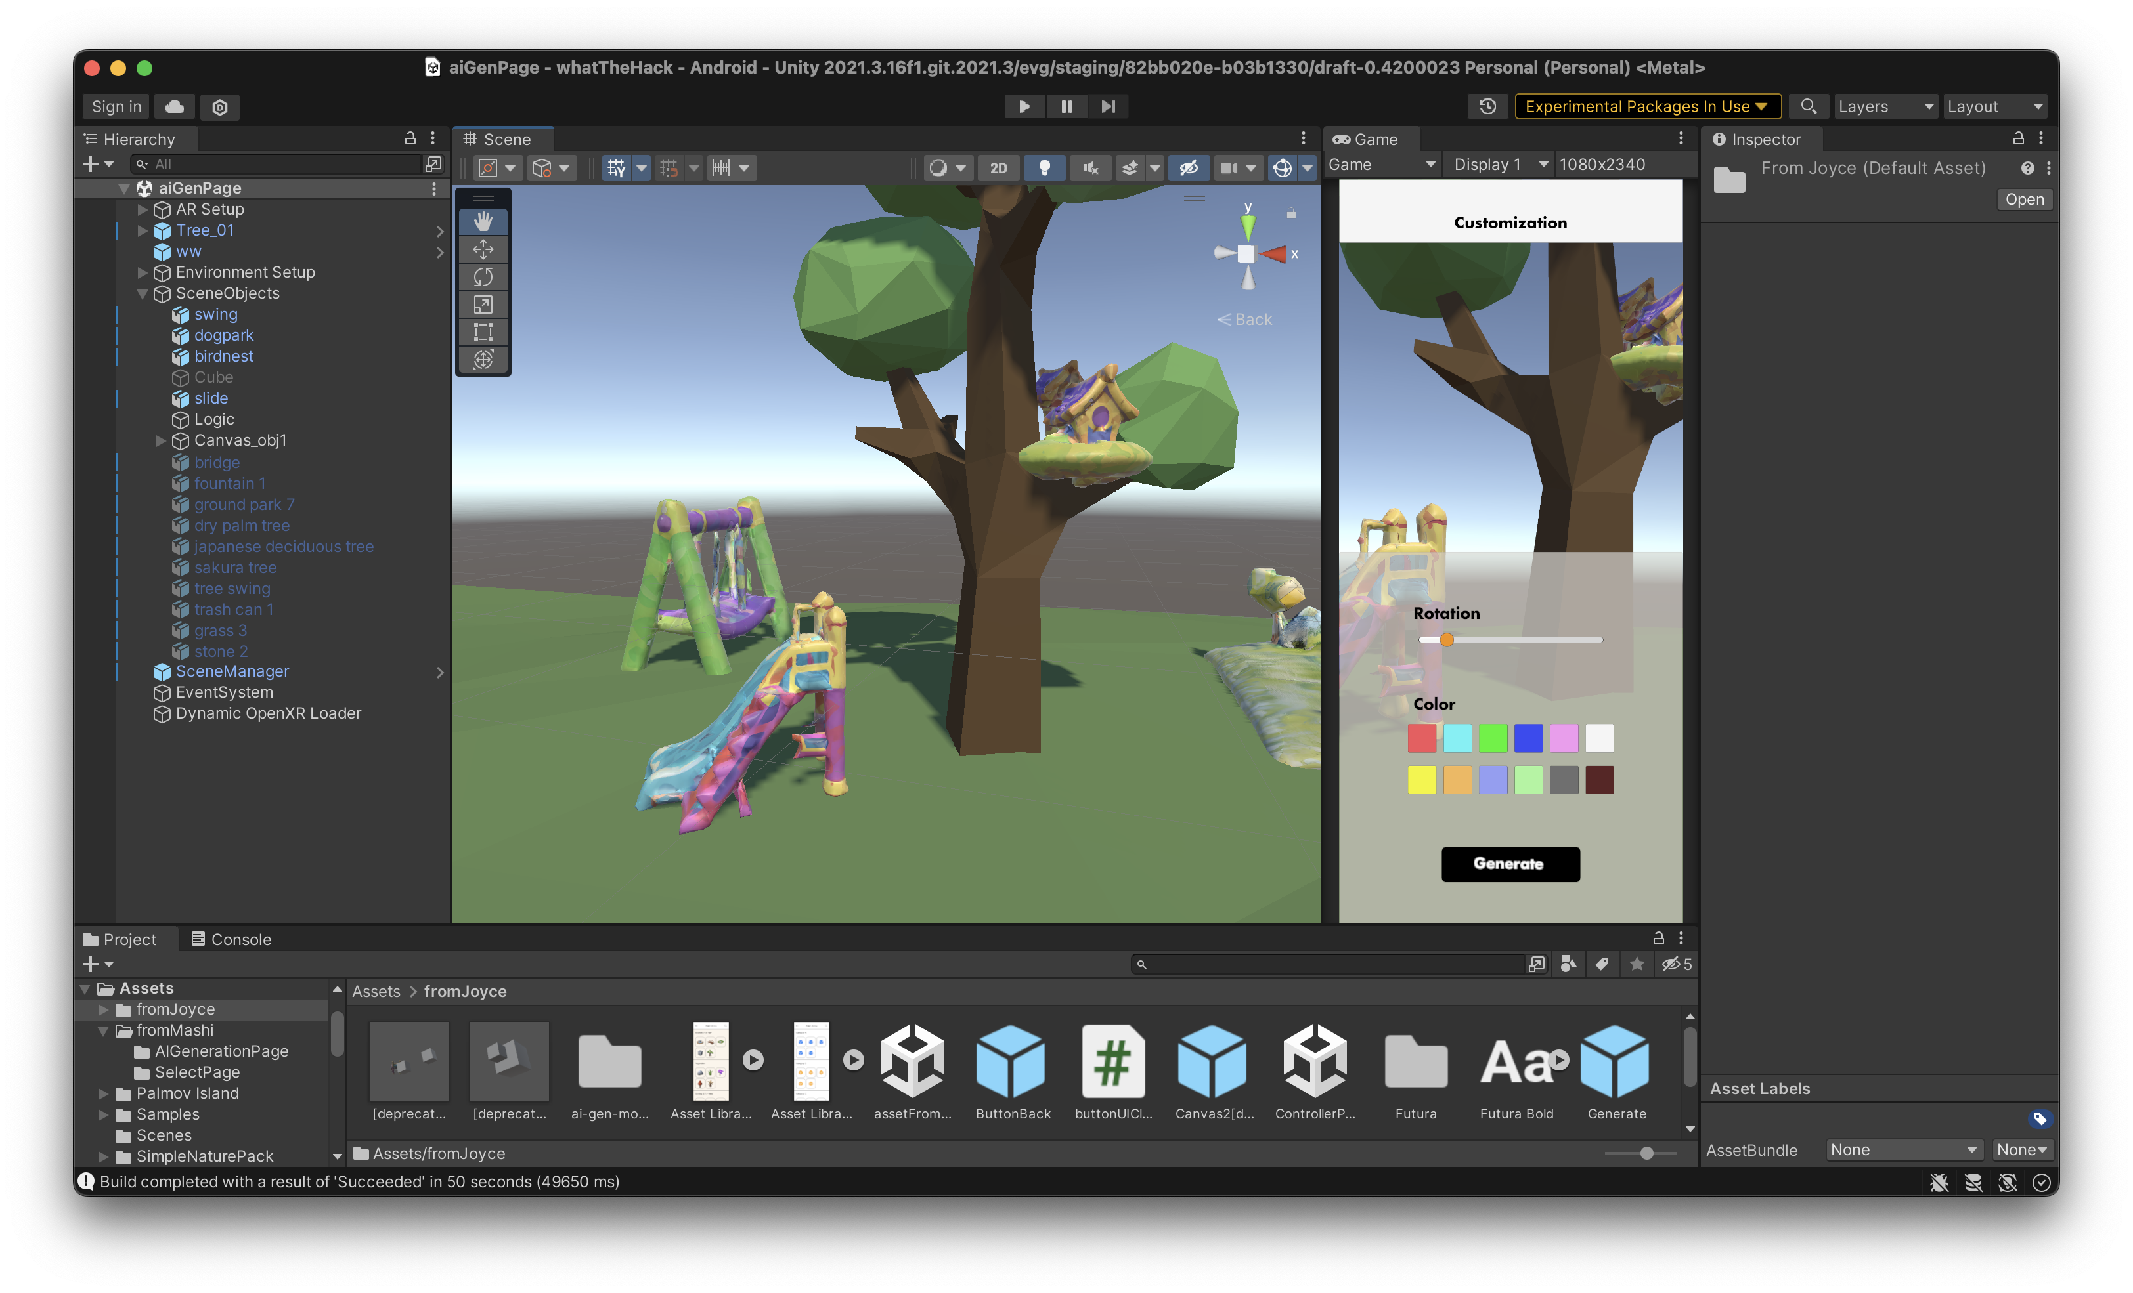Image resolution: width=2133 pixels, height=1293 pixels.
Task: Open the Undo History icon
Action: [1487, 106]
